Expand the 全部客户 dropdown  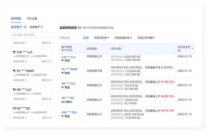[x=36, y=27]
